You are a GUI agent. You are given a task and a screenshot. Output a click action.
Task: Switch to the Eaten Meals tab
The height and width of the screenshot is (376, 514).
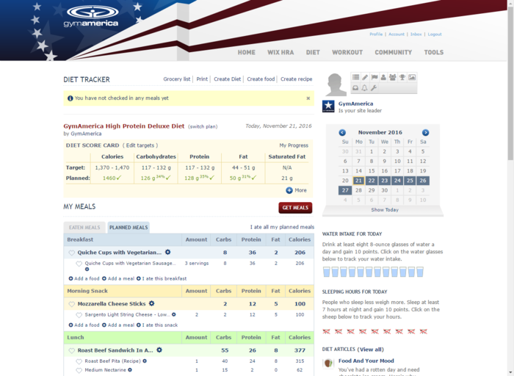tap(84, 228)
